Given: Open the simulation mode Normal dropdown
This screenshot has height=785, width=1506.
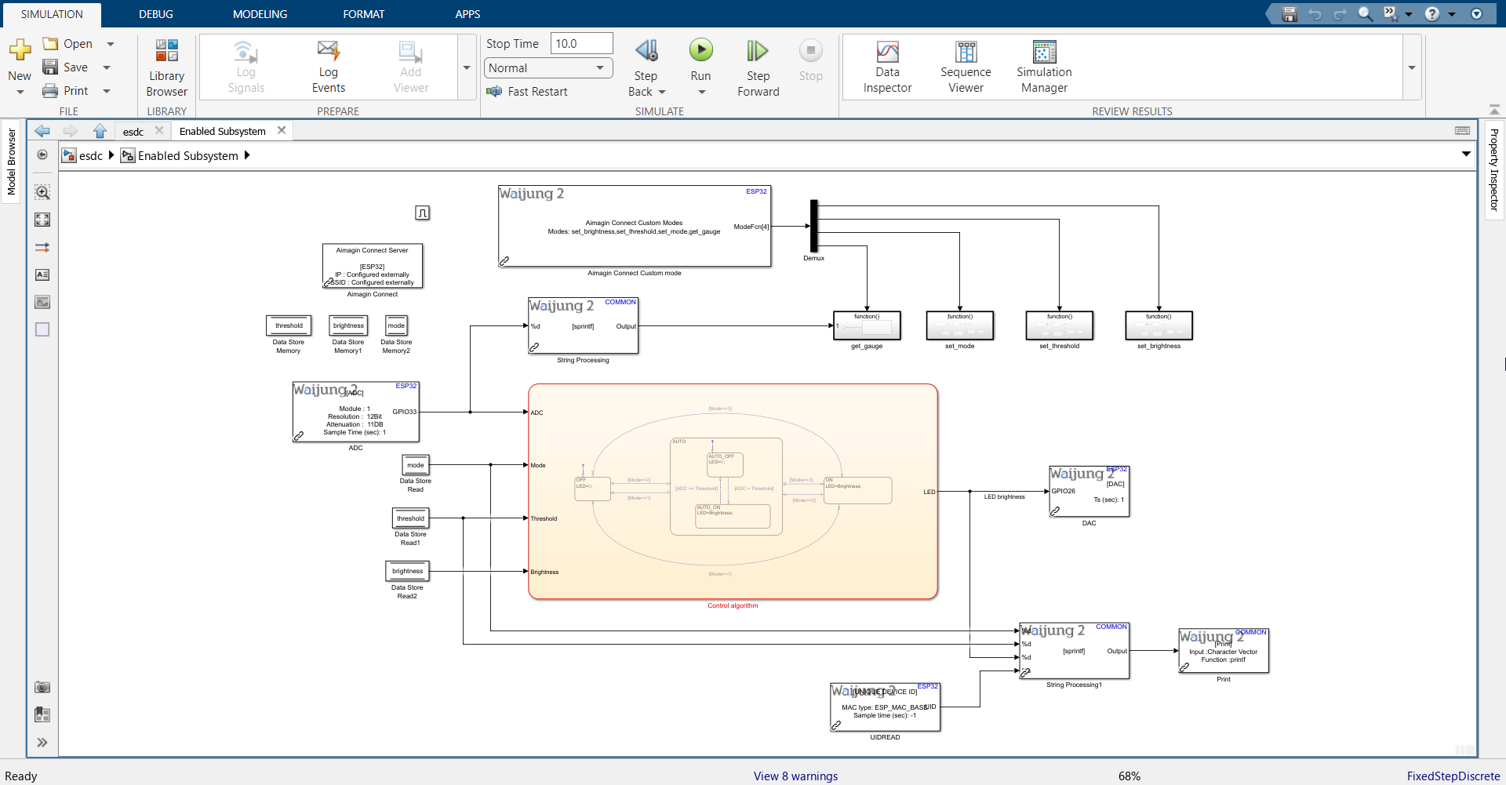Looking at the screenshot, I should [547, 68].
